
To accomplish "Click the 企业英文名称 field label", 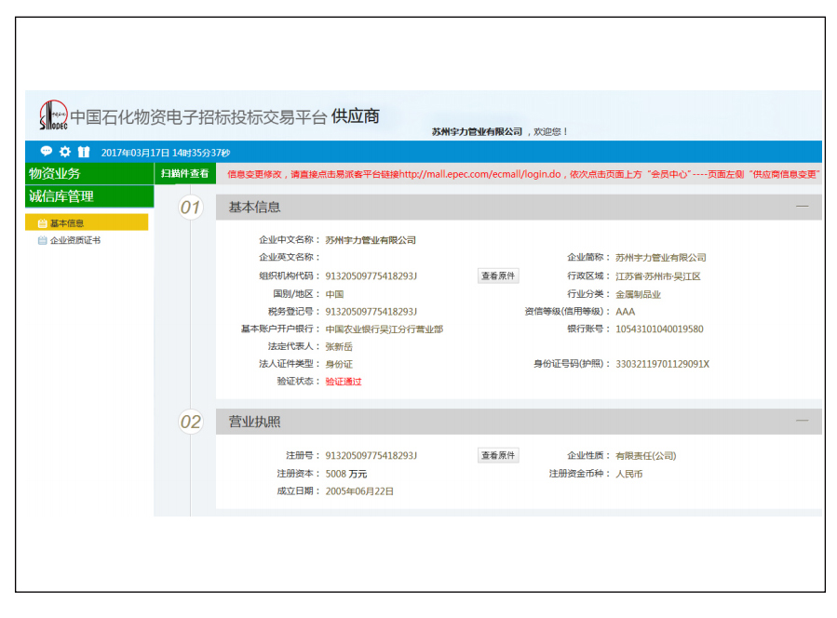I will (290, 257).
